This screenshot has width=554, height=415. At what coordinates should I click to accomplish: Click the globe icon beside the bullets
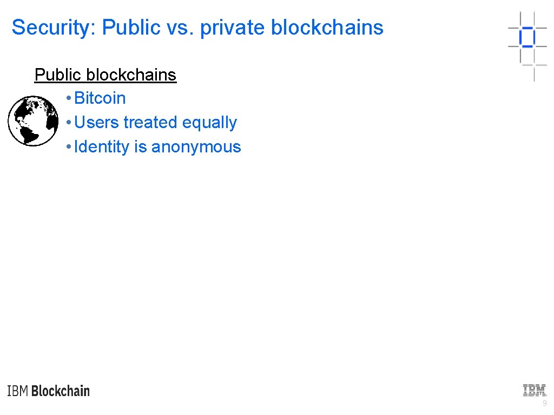[33, 121]
